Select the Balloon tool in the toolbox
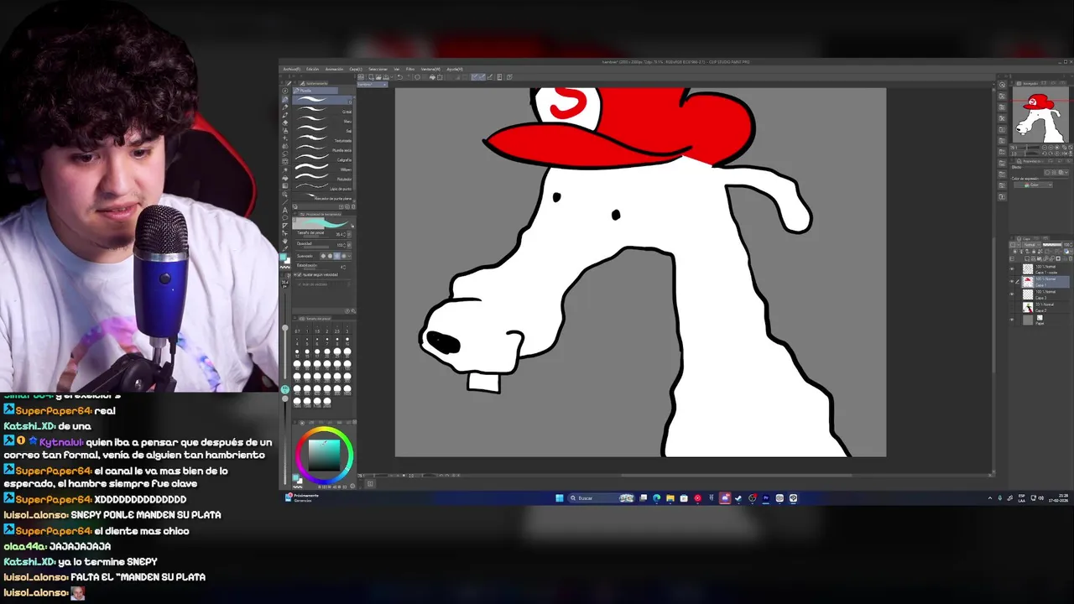The image size is (1074, 604). 285,218
